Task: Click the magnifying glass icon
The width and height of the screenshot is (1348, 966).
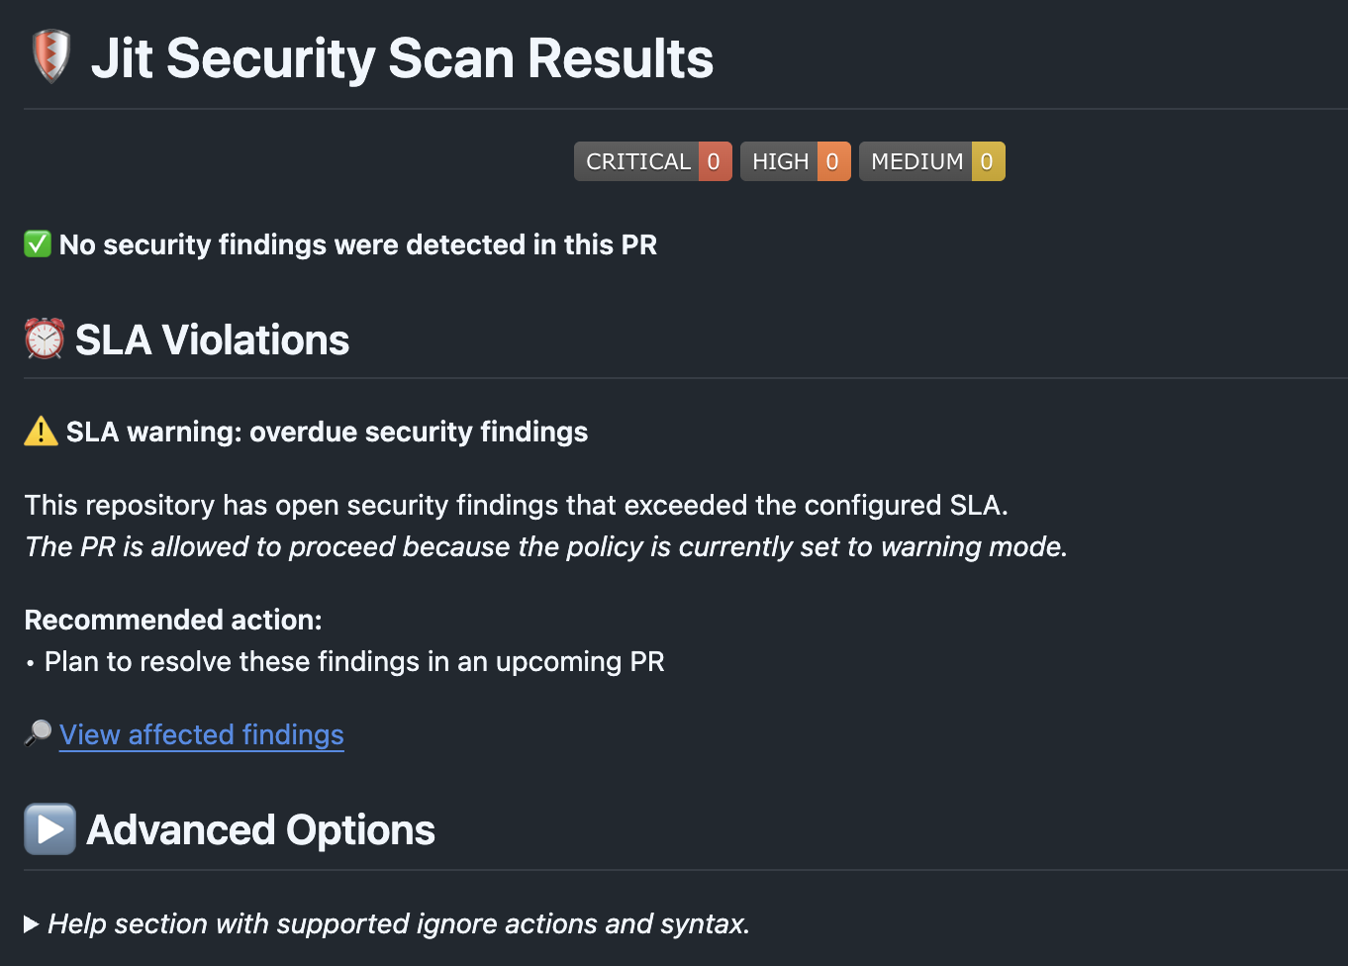Action: (x=38, y=733)
